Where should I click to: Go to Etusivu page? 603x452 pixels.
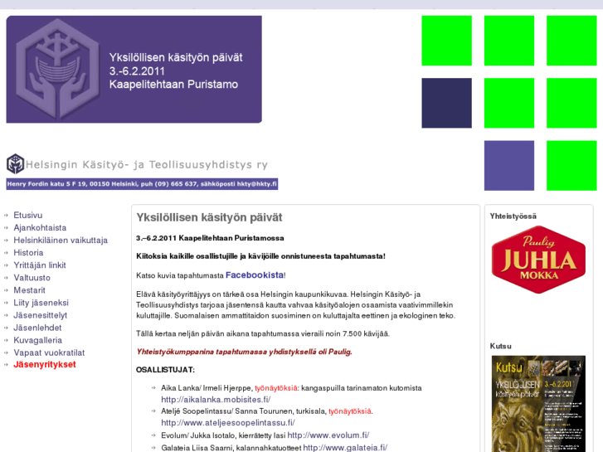pos(27,215)
